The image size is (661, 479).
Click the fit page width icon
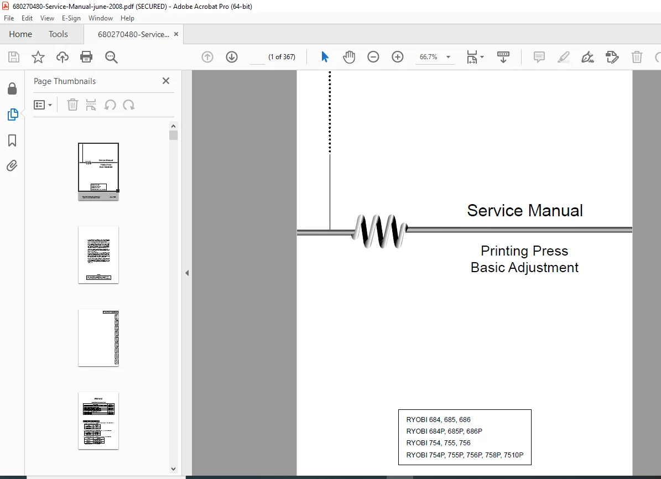472,57
